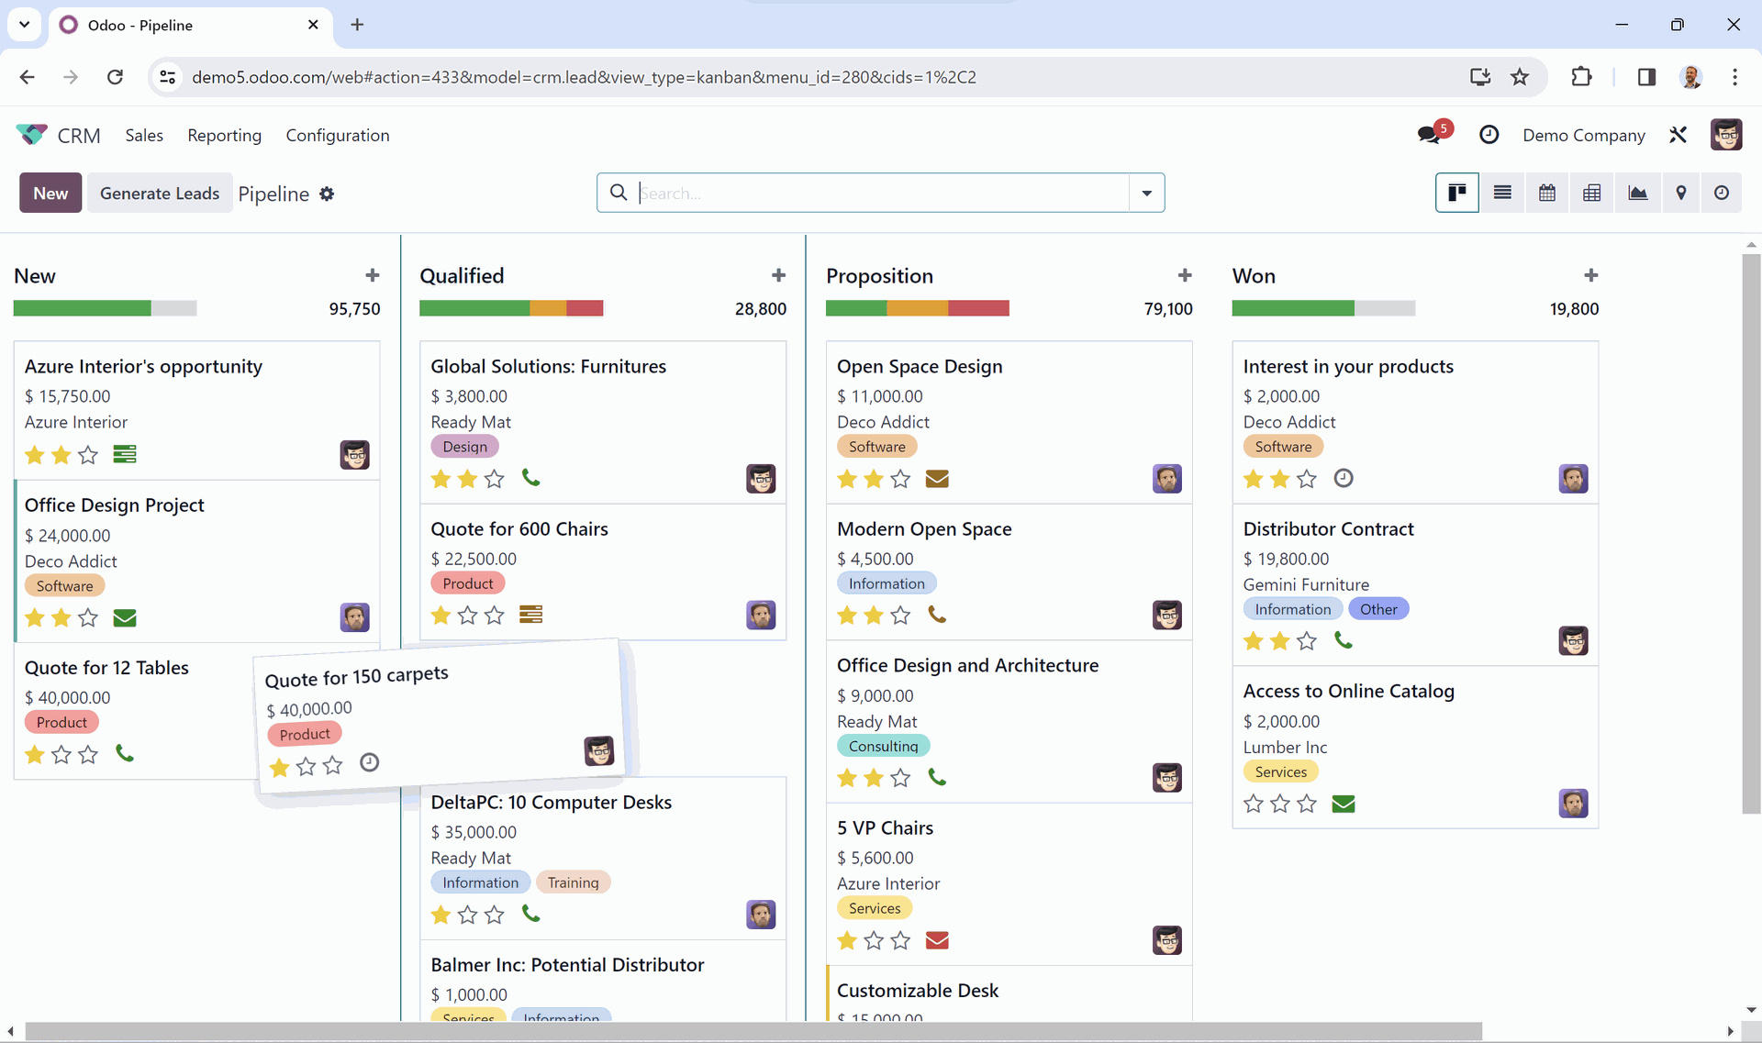The width and height of the screenshot is (1762, 1043).
Task: Open the Graph view
Action: pos(1637,193)
